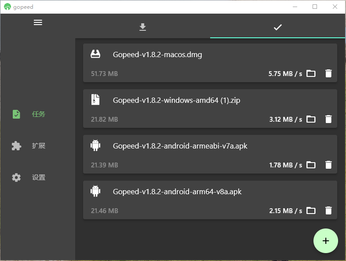
Task: Click the Gopeed-v1.8.2-macos.dmg file name
Action: (157, 55)
